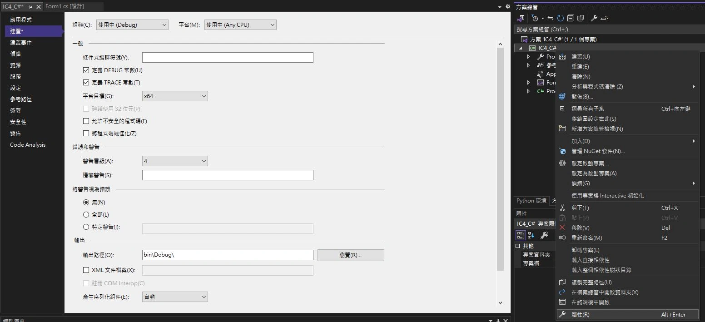Click the pending changes filter clock icon
705x322 pixels.
535,18
